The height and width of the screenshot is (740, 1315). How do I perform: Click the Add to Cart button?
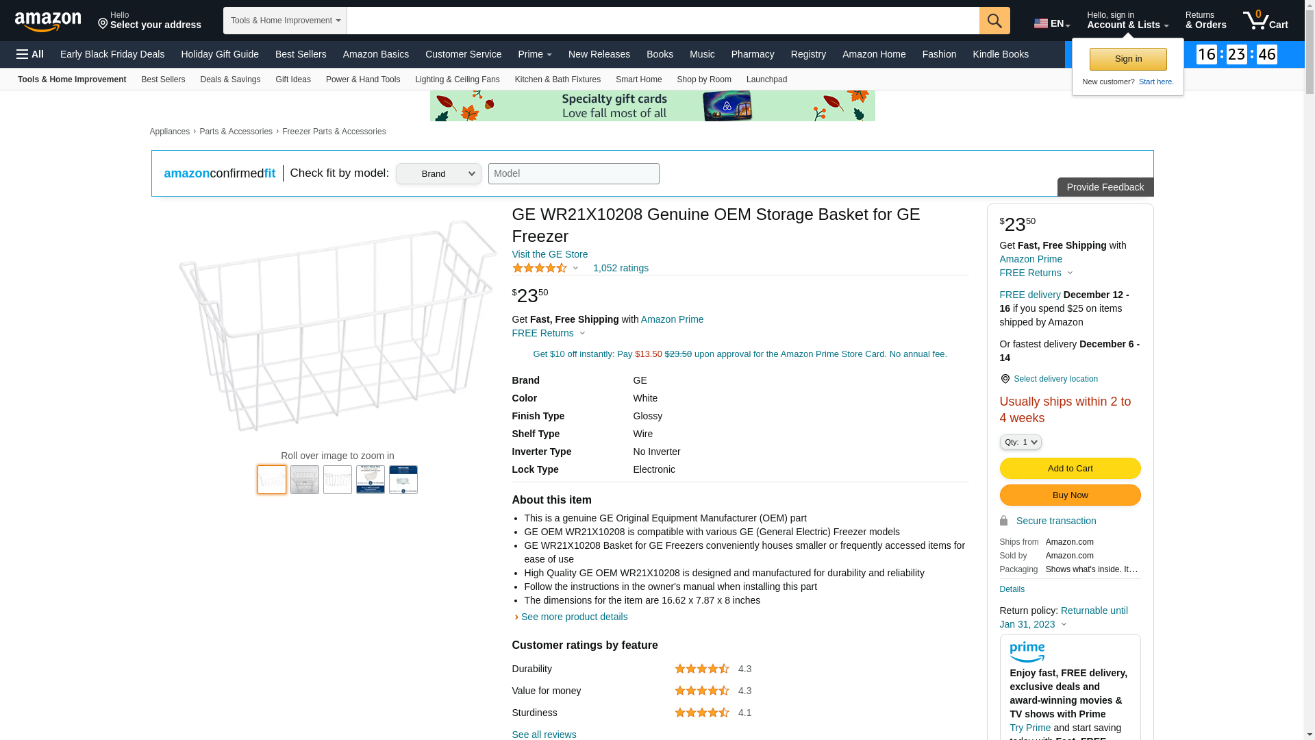click(x=1070, y=468)
